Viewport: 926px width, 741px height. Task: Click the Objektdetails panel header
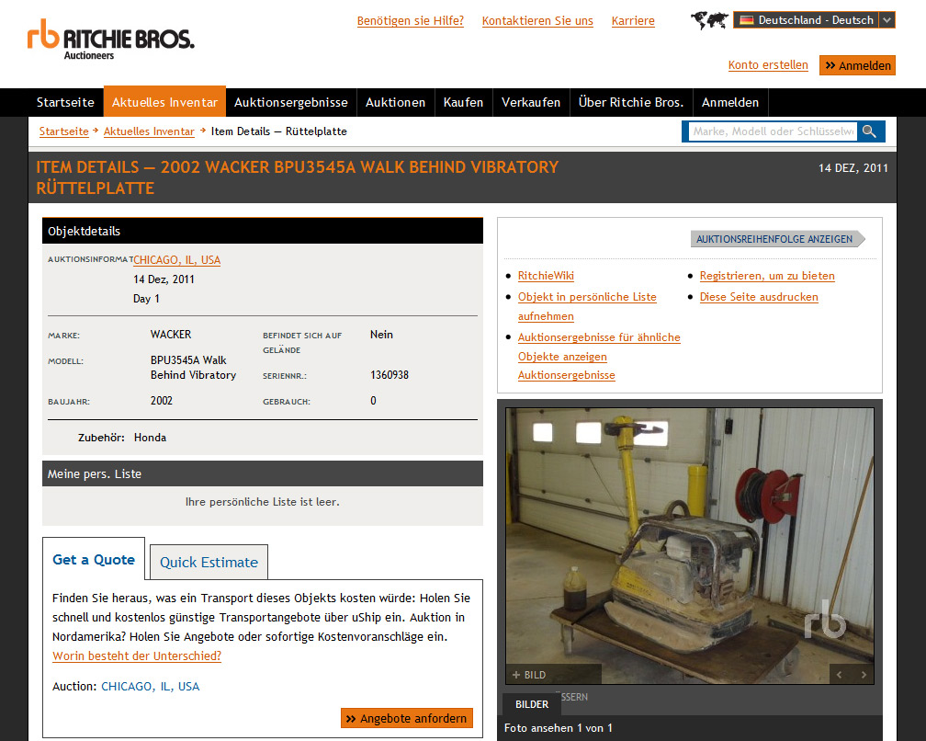click(263, 231)
